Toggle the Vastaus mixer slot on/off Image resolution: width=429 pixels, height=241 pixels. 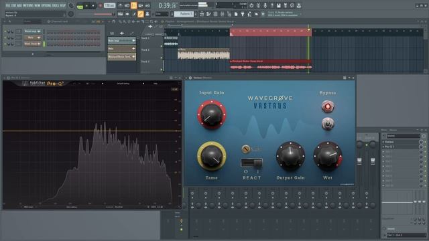pyautogui.click(x=425, y=142)
